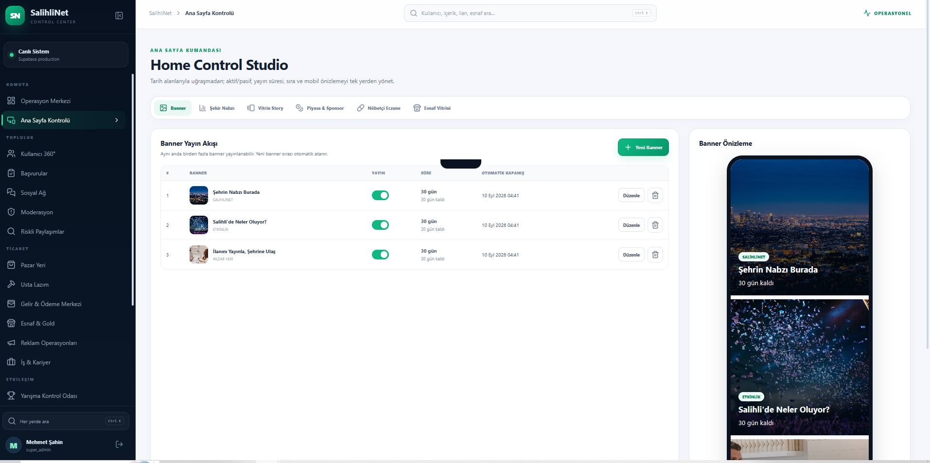Click the YAYIN column header
Viewport: 930px width, 463px height.
pyautogui.click(x=378, y=173)
